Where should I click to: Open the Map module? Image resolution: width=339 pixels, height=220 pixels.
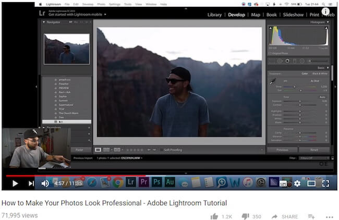point(256,15)
